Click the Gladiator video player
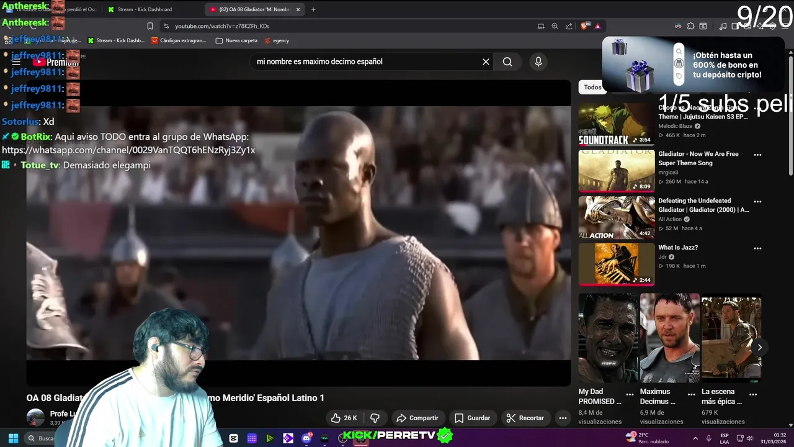Screen dimensions: 794x447 298,233
